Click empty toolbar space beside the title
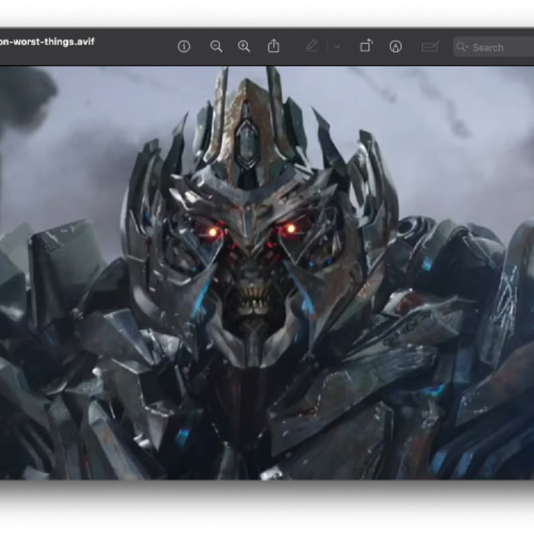 [133, 46]
